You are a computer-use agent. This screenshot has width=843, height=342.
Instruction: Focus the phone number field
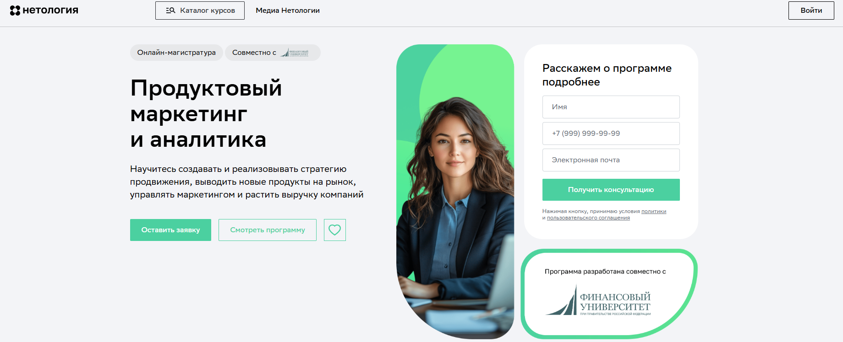tap(611, 134)
